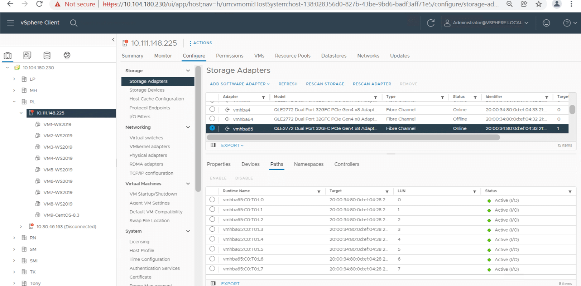
Task: Switch to the Datastores tab
Action: coord(334,56)
